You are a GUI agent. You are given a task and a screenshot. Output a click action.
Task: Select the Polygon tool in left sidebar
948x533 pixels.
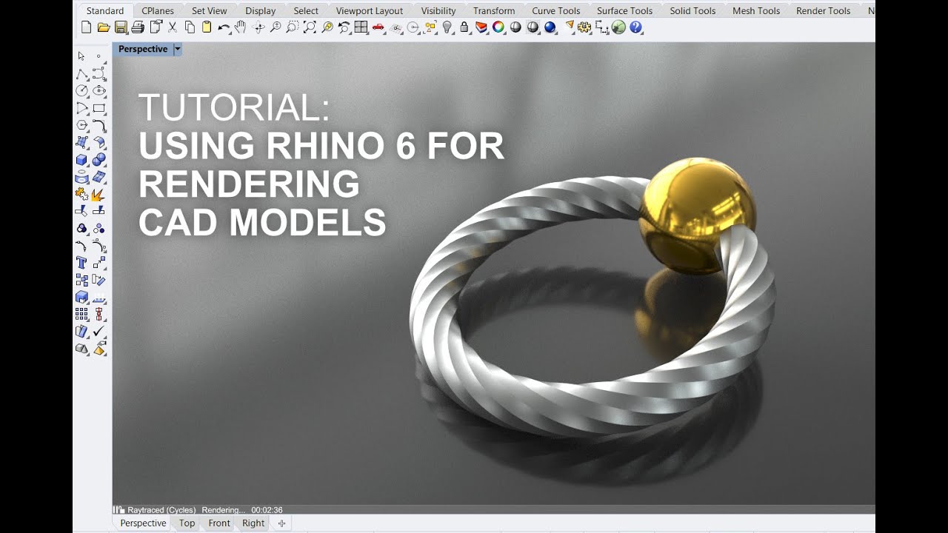point(81,125)
